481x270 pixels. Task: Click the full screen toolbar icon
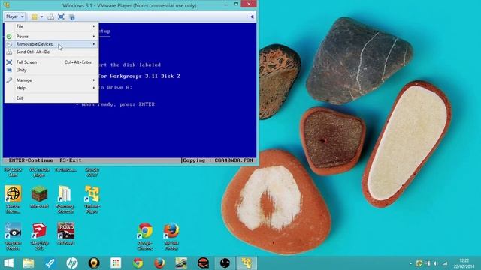click(x=61, y=16)
